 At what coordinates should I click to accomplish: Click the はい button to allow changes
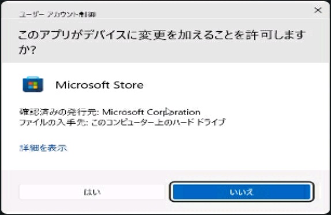(x=92, y=192)
